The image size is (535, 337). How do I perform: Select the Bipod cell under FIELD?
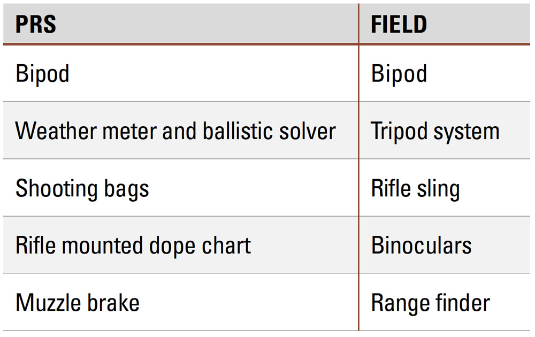coord(445,73)
